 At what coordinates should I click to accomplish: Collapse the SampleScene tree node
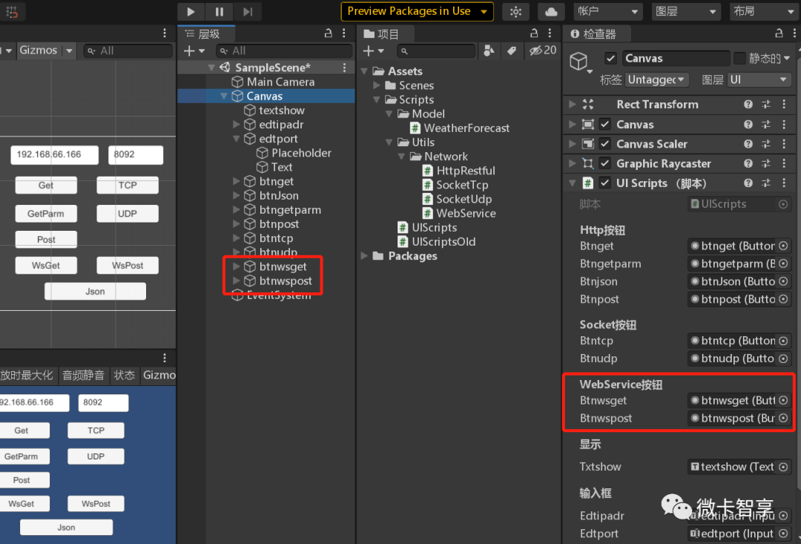pos(211,68)
